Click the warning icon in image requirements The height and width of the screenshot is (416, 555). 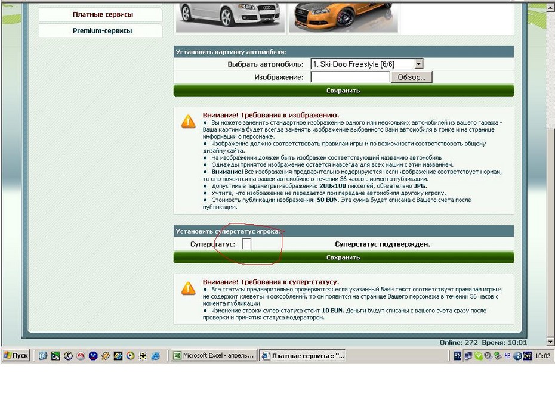coord(188,122)
